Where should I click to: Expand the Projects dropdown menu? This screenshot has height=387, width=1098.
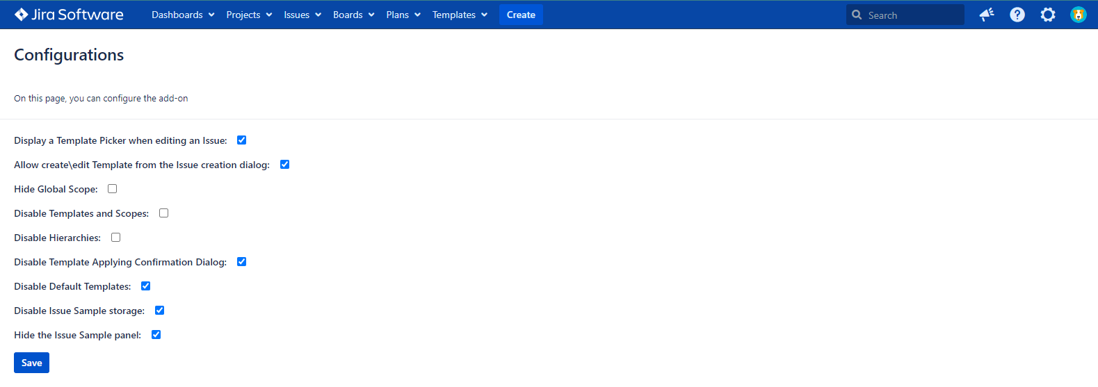click(x=249, y=15)
